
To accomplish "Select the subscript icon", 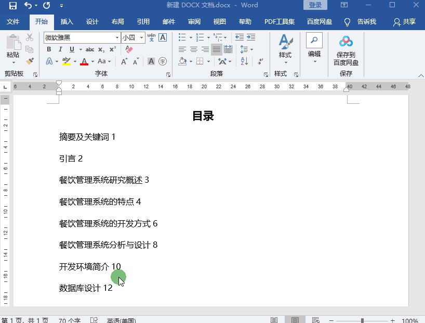I will tap(101, 49).
